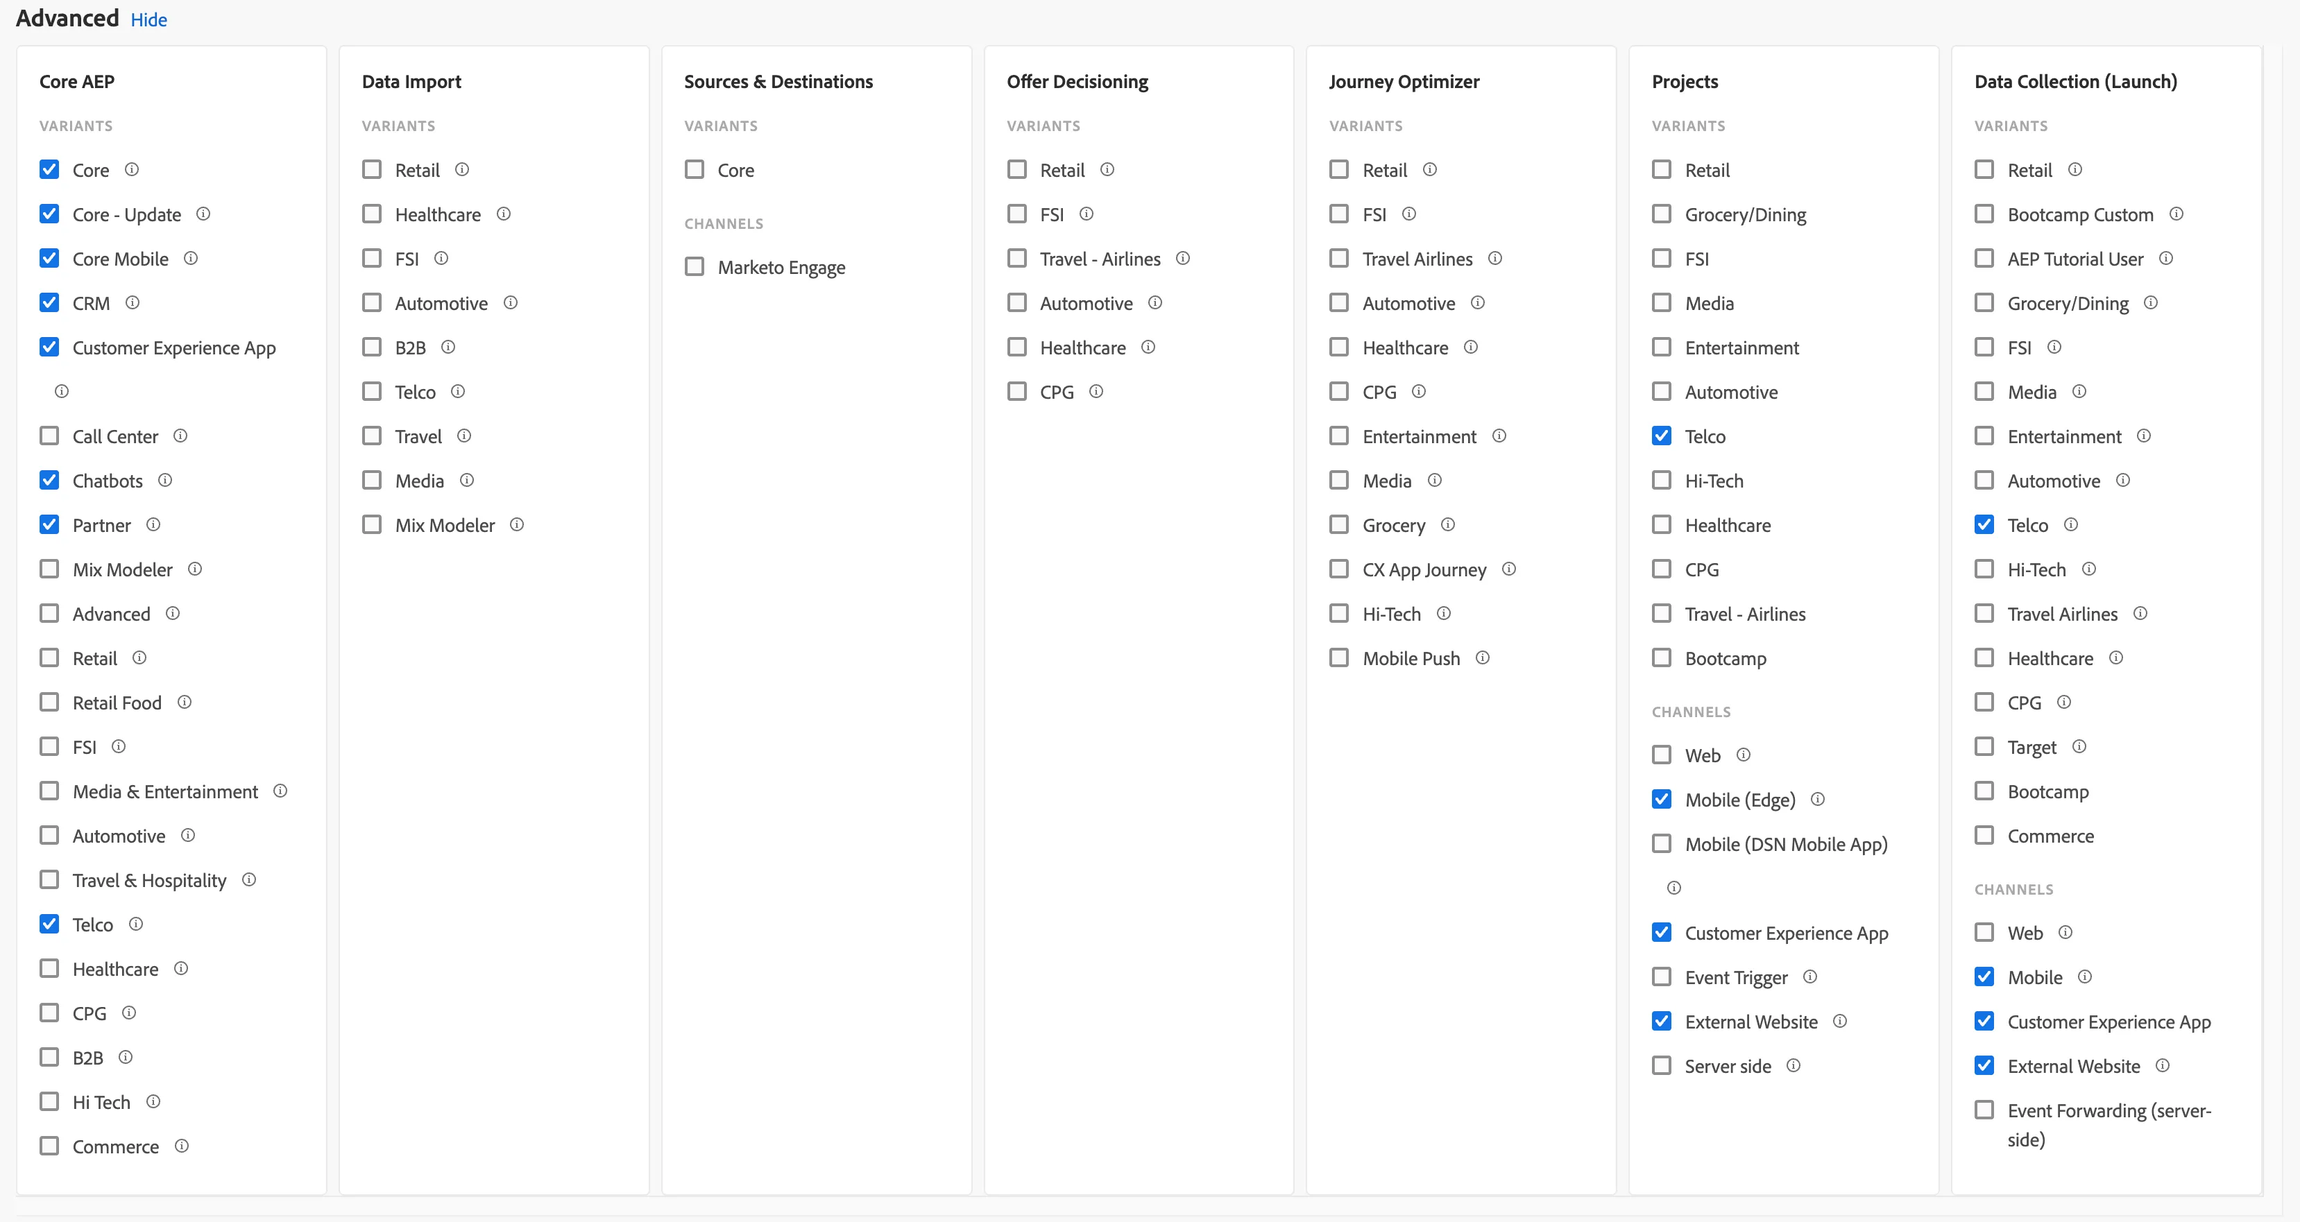Uncheck the Partner checkbox
The height and width of the screenshot is (1222, 2300).
(49, 525)
